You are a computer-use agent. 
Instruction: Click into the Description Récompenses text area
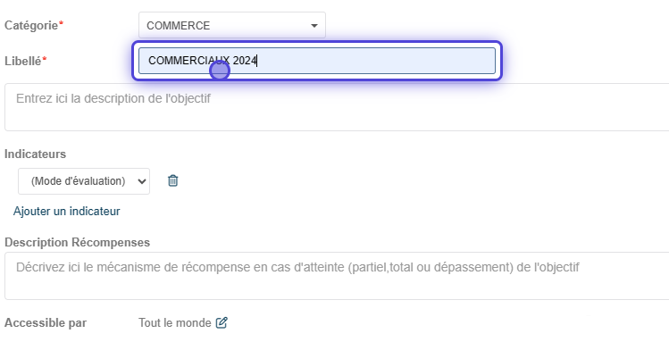pos(337,276)
